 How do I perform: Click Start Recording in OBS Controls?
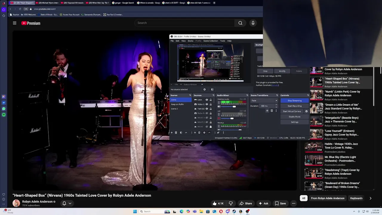coord(295,106)
